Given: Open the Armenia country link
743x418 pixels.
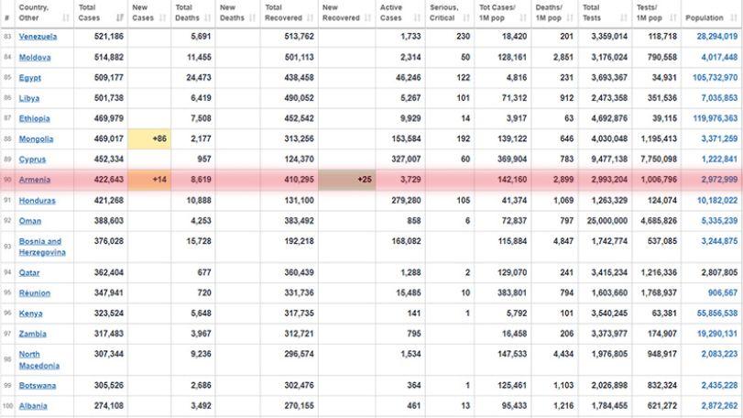Looking at the screenshot, I should click(x=35, y=180).
